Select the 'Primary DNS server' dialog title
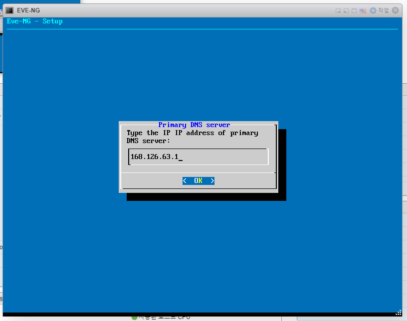 click(194, 125)
